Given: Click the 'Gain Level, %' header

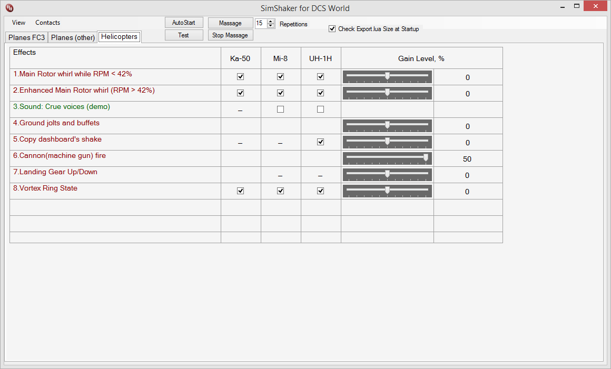Looking at the screenshot, I should 421,59.
